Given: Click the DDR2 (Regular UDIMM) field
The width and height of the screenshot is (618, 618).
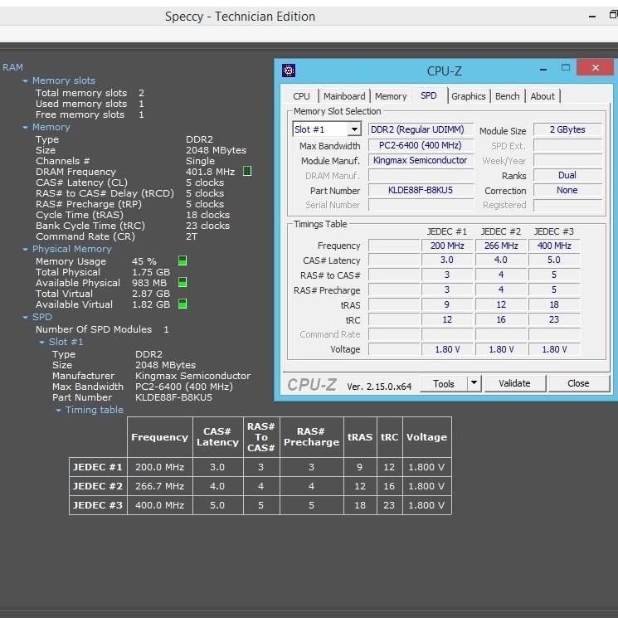Looking at the screenshot, I should (421, 129).
